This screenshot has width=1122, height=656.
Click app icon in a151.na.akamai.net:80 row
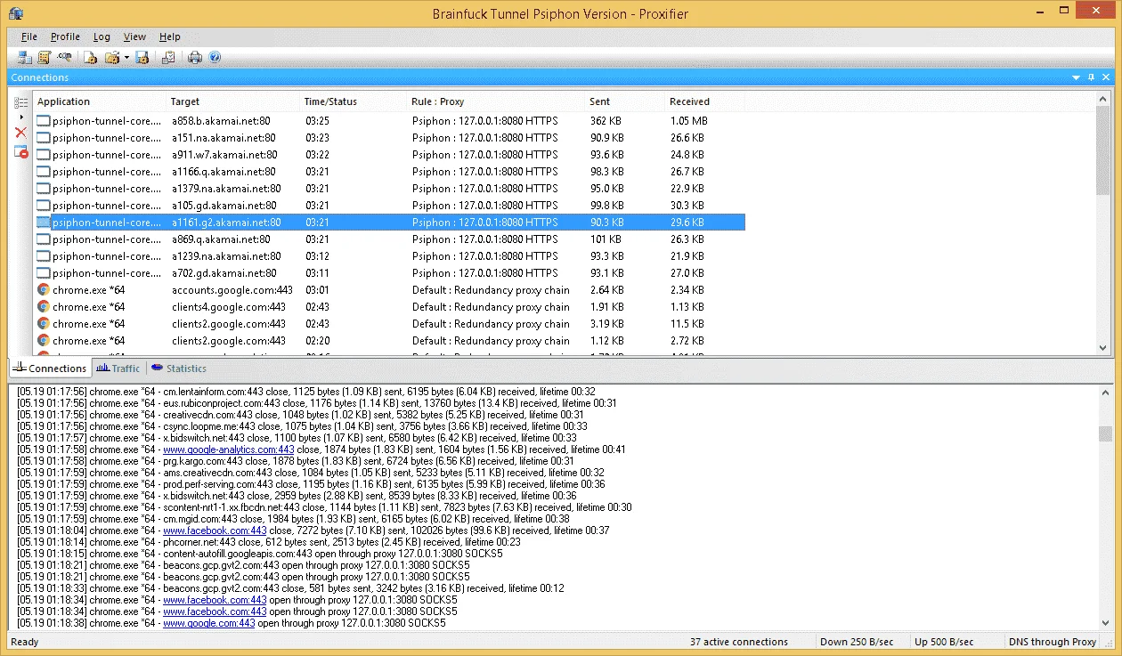pos(44,137)
